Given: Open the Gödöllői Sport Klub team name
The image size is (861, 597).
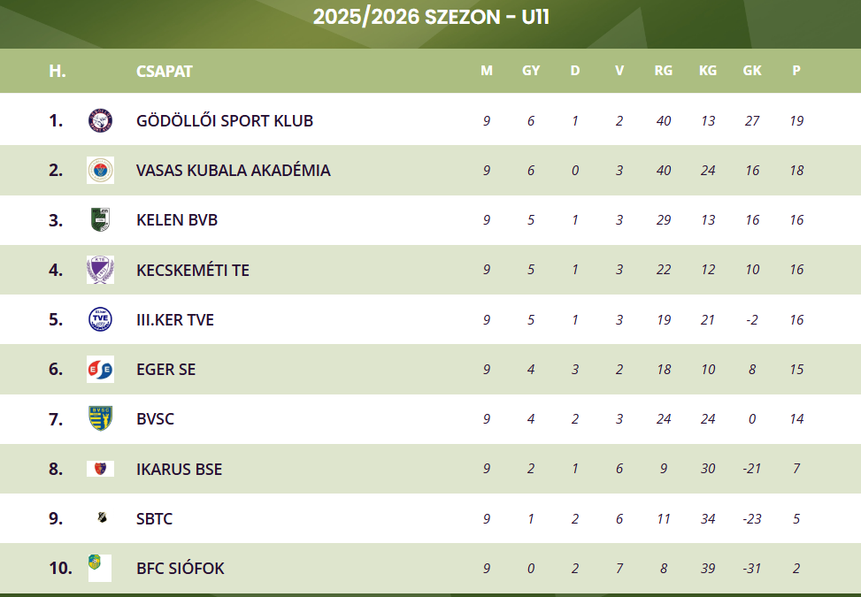Looking at the screenshot, I should tap(225, 120).
